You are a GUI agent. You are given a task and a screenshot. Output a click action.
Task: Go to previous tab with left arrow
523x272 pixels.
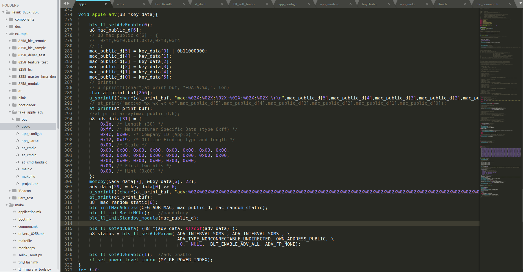(x=65, y=4)
